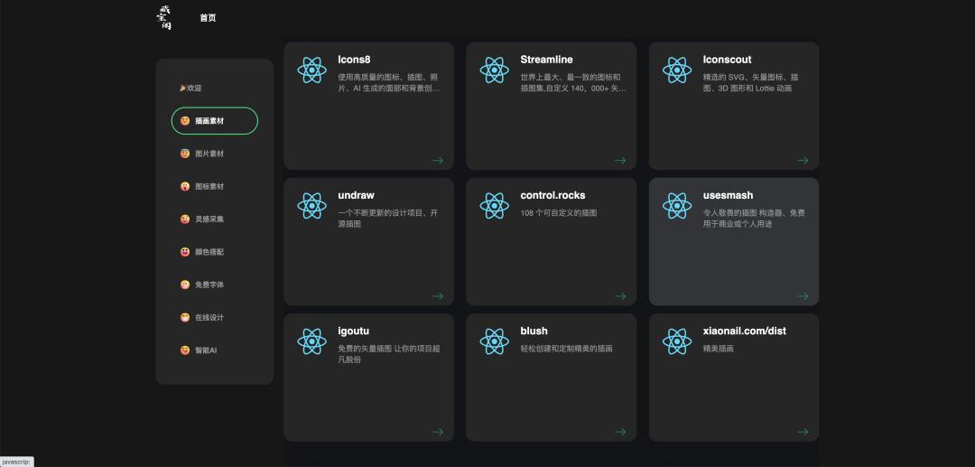975x467 pixels.
Task: Open the xiaonail.com/dist title link
Action: click(x=745, y=331)
